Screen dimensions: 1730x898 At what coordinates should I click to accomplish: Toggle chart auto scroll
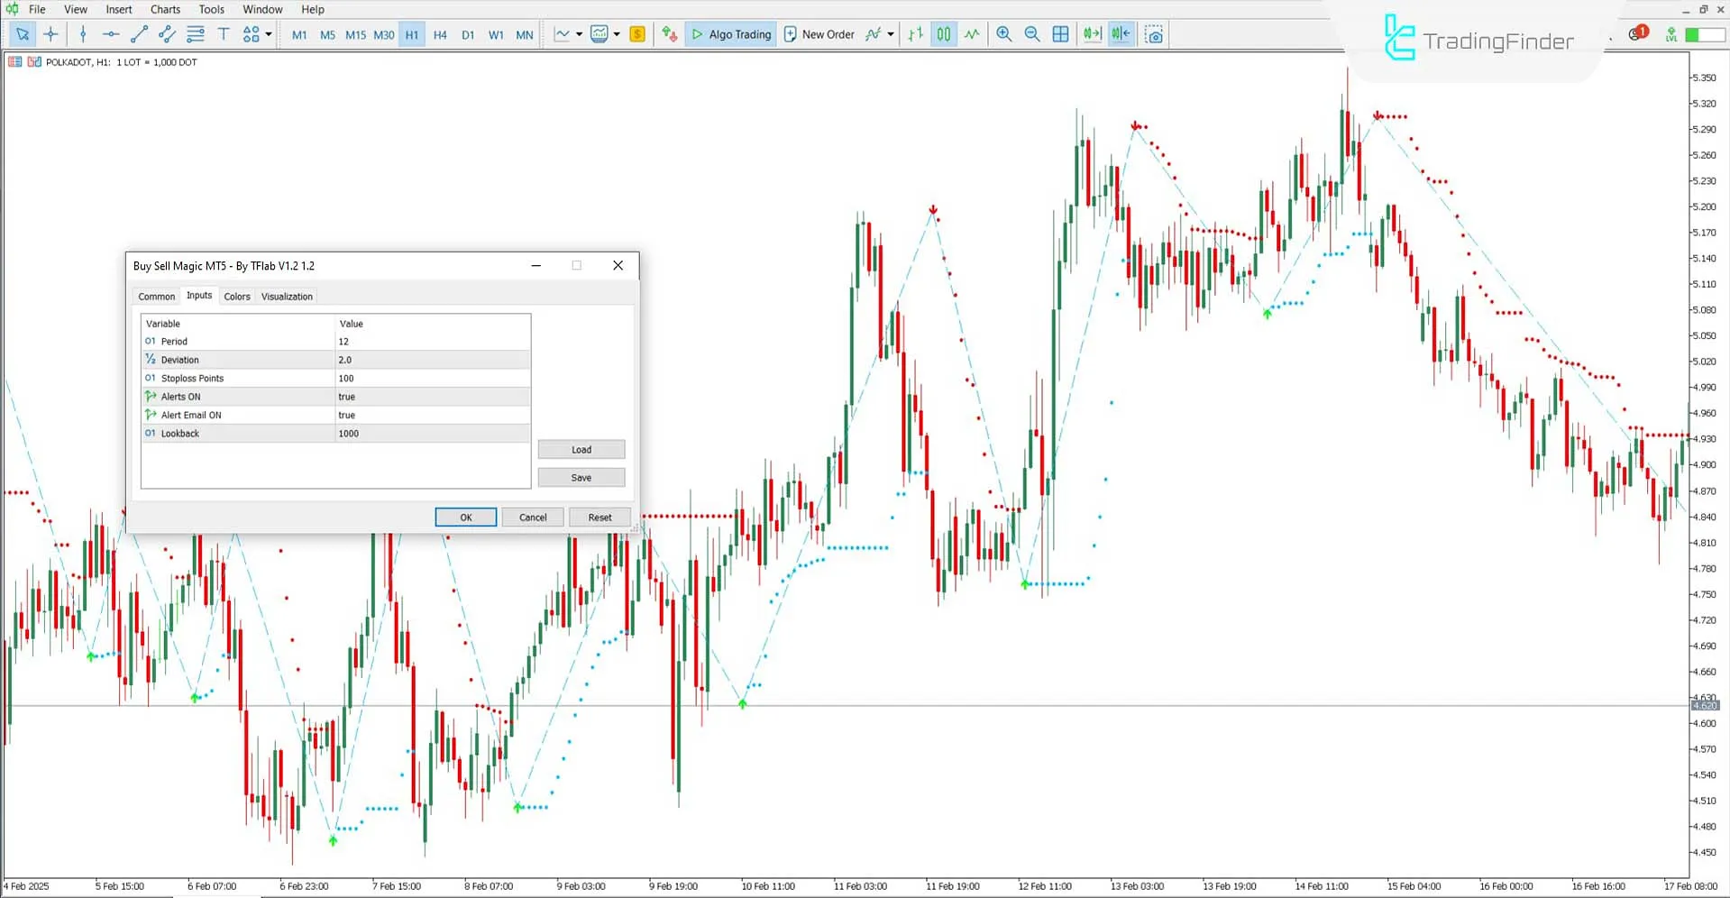tap(1092, 34)
